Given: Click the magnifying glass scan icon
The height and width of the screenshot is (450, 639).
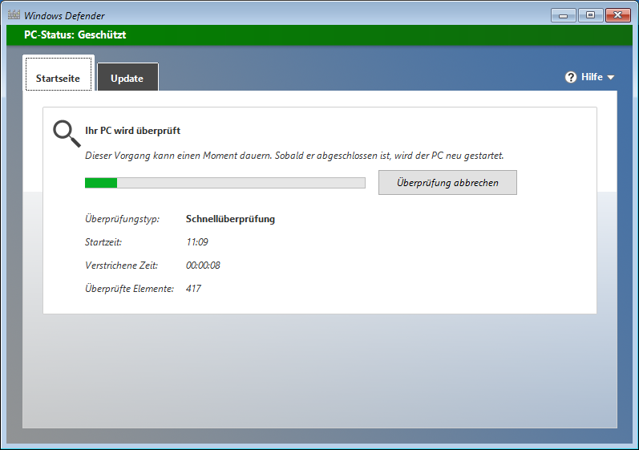Looking at the screenshot, I should (66, 133).
